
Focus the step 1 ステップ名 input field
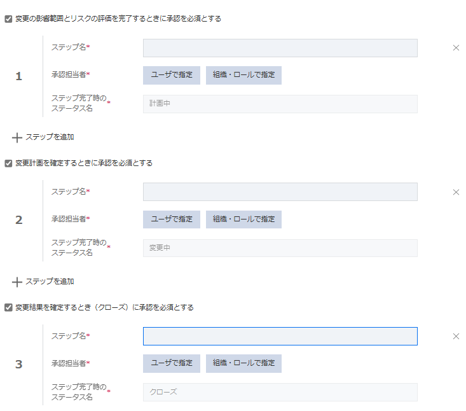280,48
